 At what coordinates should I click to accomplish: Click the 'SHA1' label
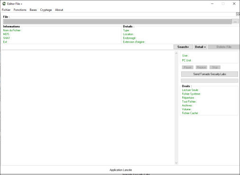[x=7, y=38]
